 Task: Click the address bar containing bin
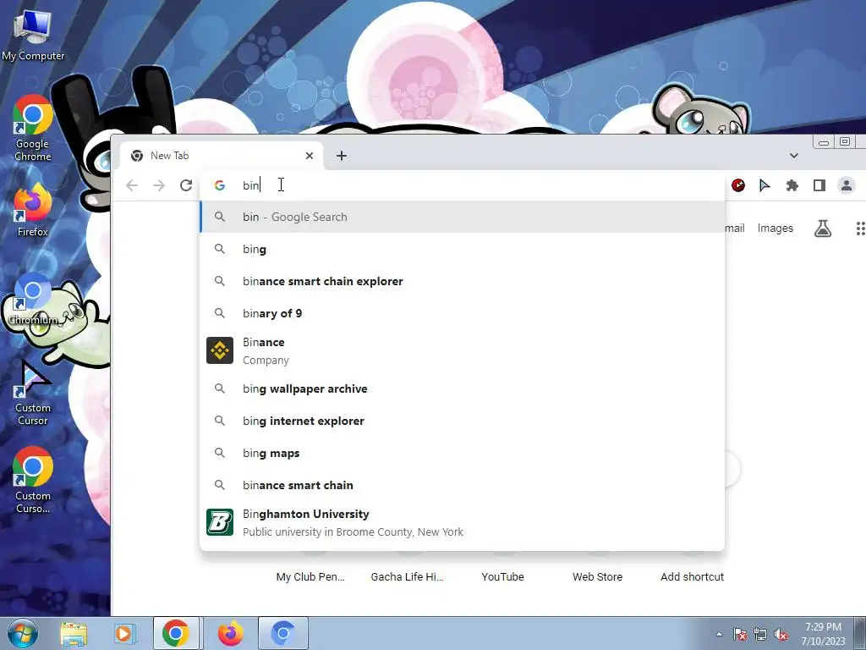click(x=463, y=185)
